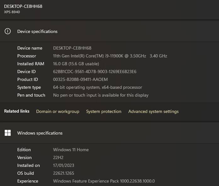The height and width of the screenshot is (186, 219).
Task: Select the Device ID value text
Action: tap(95, 72)
